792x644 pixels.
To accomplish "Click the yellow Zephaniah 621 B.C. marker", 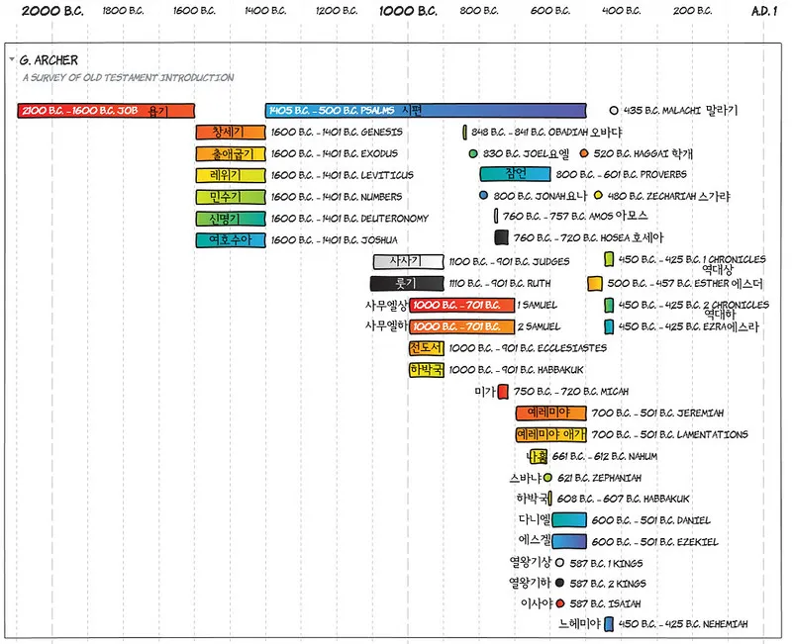I will (547, 478).
